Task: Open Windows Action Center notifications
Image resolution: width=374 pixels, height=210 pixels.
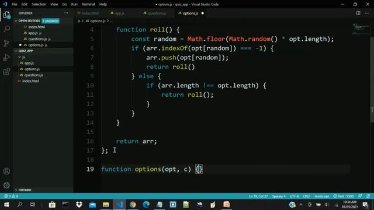Action: (x=365, y=205)
